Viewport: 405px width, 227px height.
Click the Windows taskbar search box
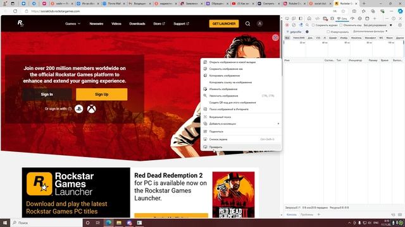coord(46,223)
